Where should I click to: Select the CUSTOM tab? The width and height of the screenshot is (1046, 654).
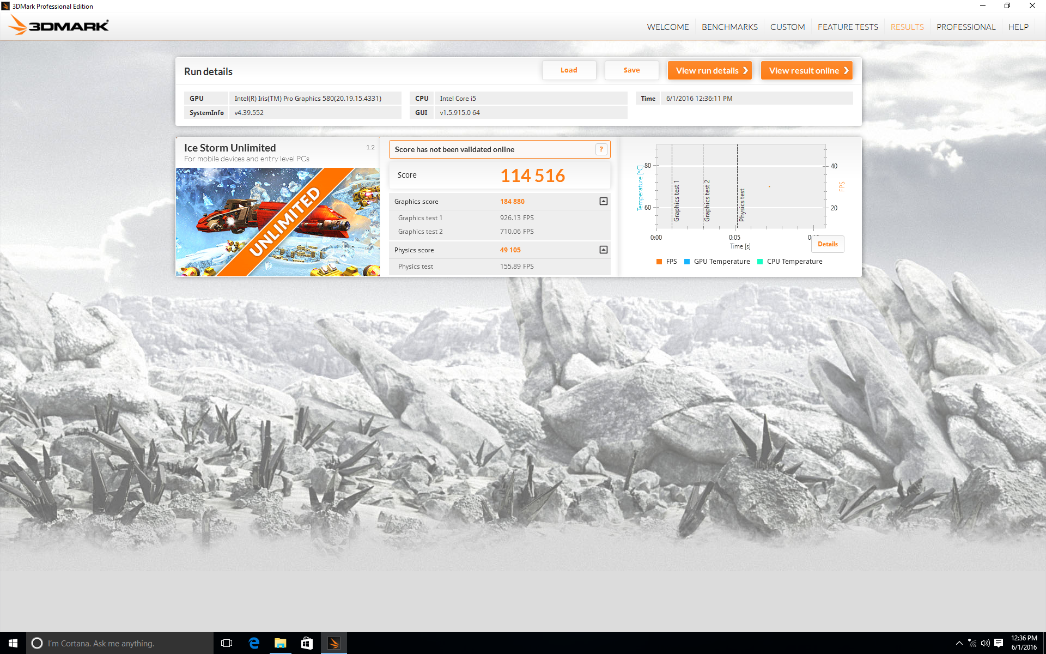787,26
